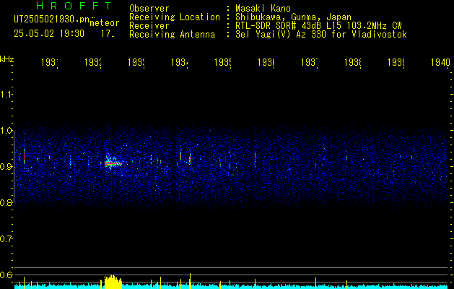Viewport: 454px width, 289px height.
Task: Click the topmost gray horizontal threshold line
Action: 232,268
